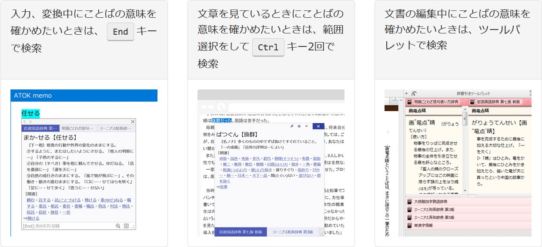This screenshot has height=247, width=542.
Task: Collapse the 岩波国語辞典 panel with the up chevron
Action: [x=528, y=102]
